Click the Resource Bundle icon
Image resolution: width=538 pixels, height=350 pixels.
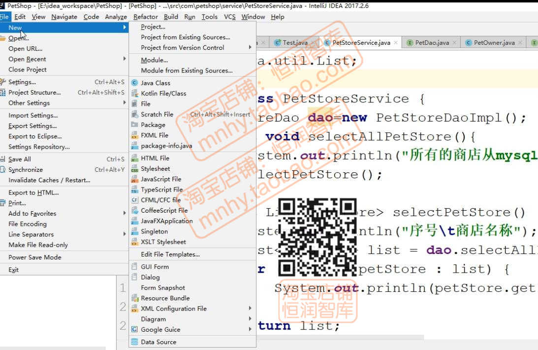[x=134, y=298]
